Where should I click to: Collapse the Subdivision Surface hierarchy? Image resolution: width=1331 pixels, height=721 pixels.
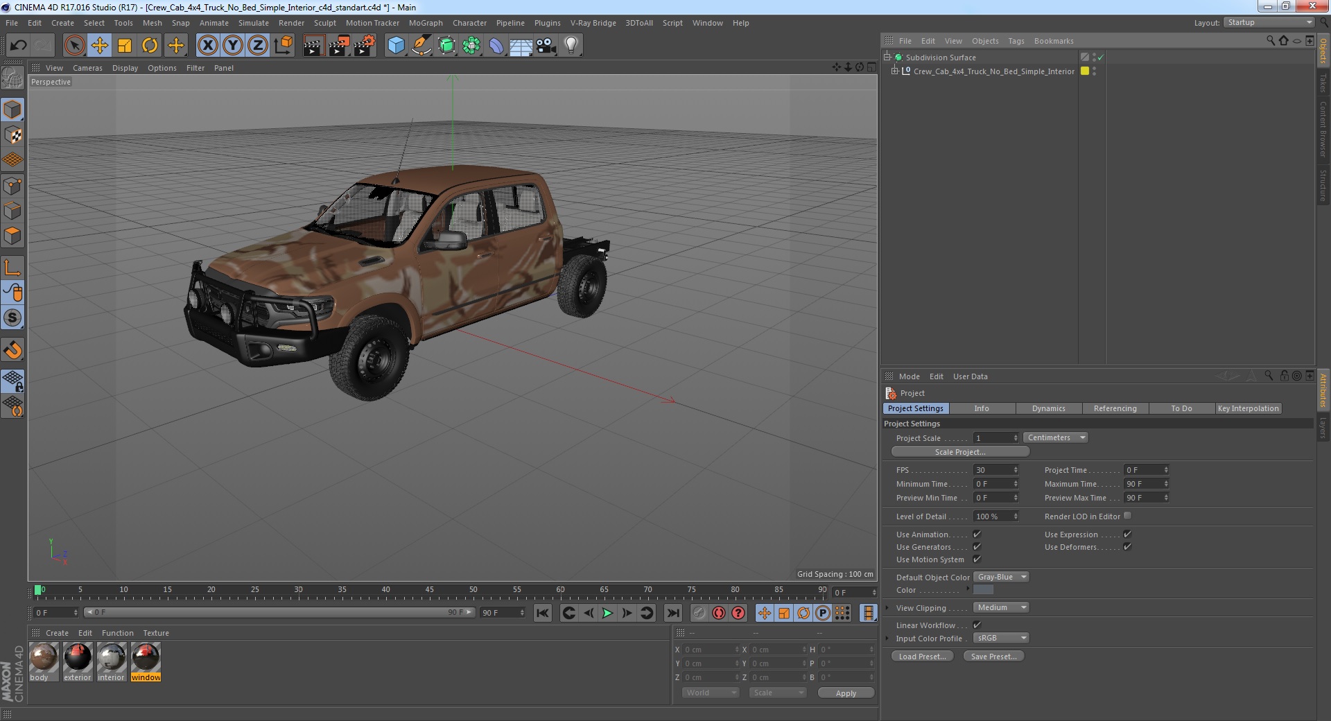click(887, 57)
